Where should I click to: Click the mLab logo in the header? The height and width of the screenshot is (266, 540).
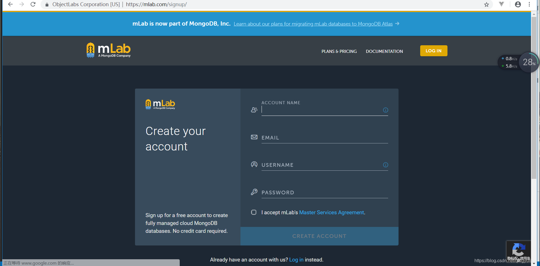pyautogui.click(x=109, y=50)
